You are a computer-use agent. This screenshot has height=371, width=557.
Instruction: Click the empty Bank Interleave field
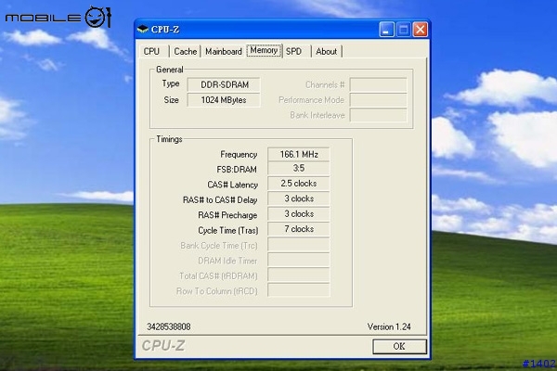click(379, 115)
